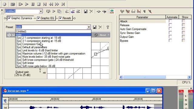The image size is (194, 109).
Task: Select the teste preset entry
Action: point(53,35)
